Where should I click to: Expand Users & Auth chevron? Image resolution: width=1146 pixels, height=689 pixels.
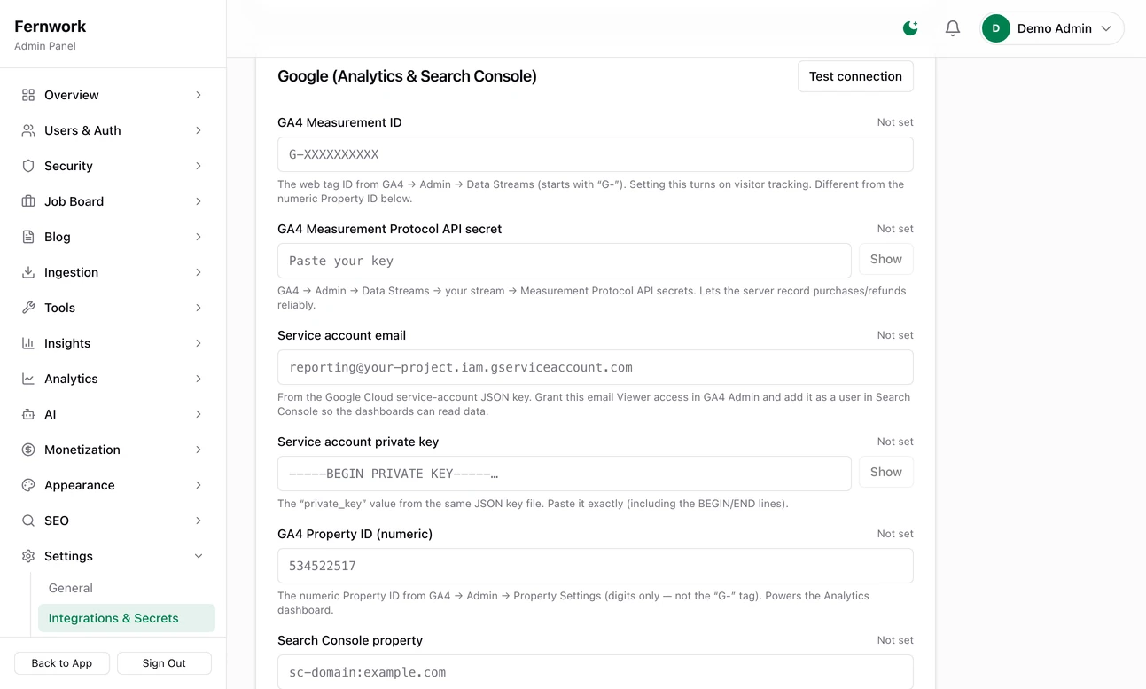(199, 130)
